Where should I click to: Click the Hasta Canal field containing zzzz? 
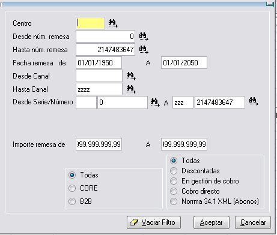99,89
